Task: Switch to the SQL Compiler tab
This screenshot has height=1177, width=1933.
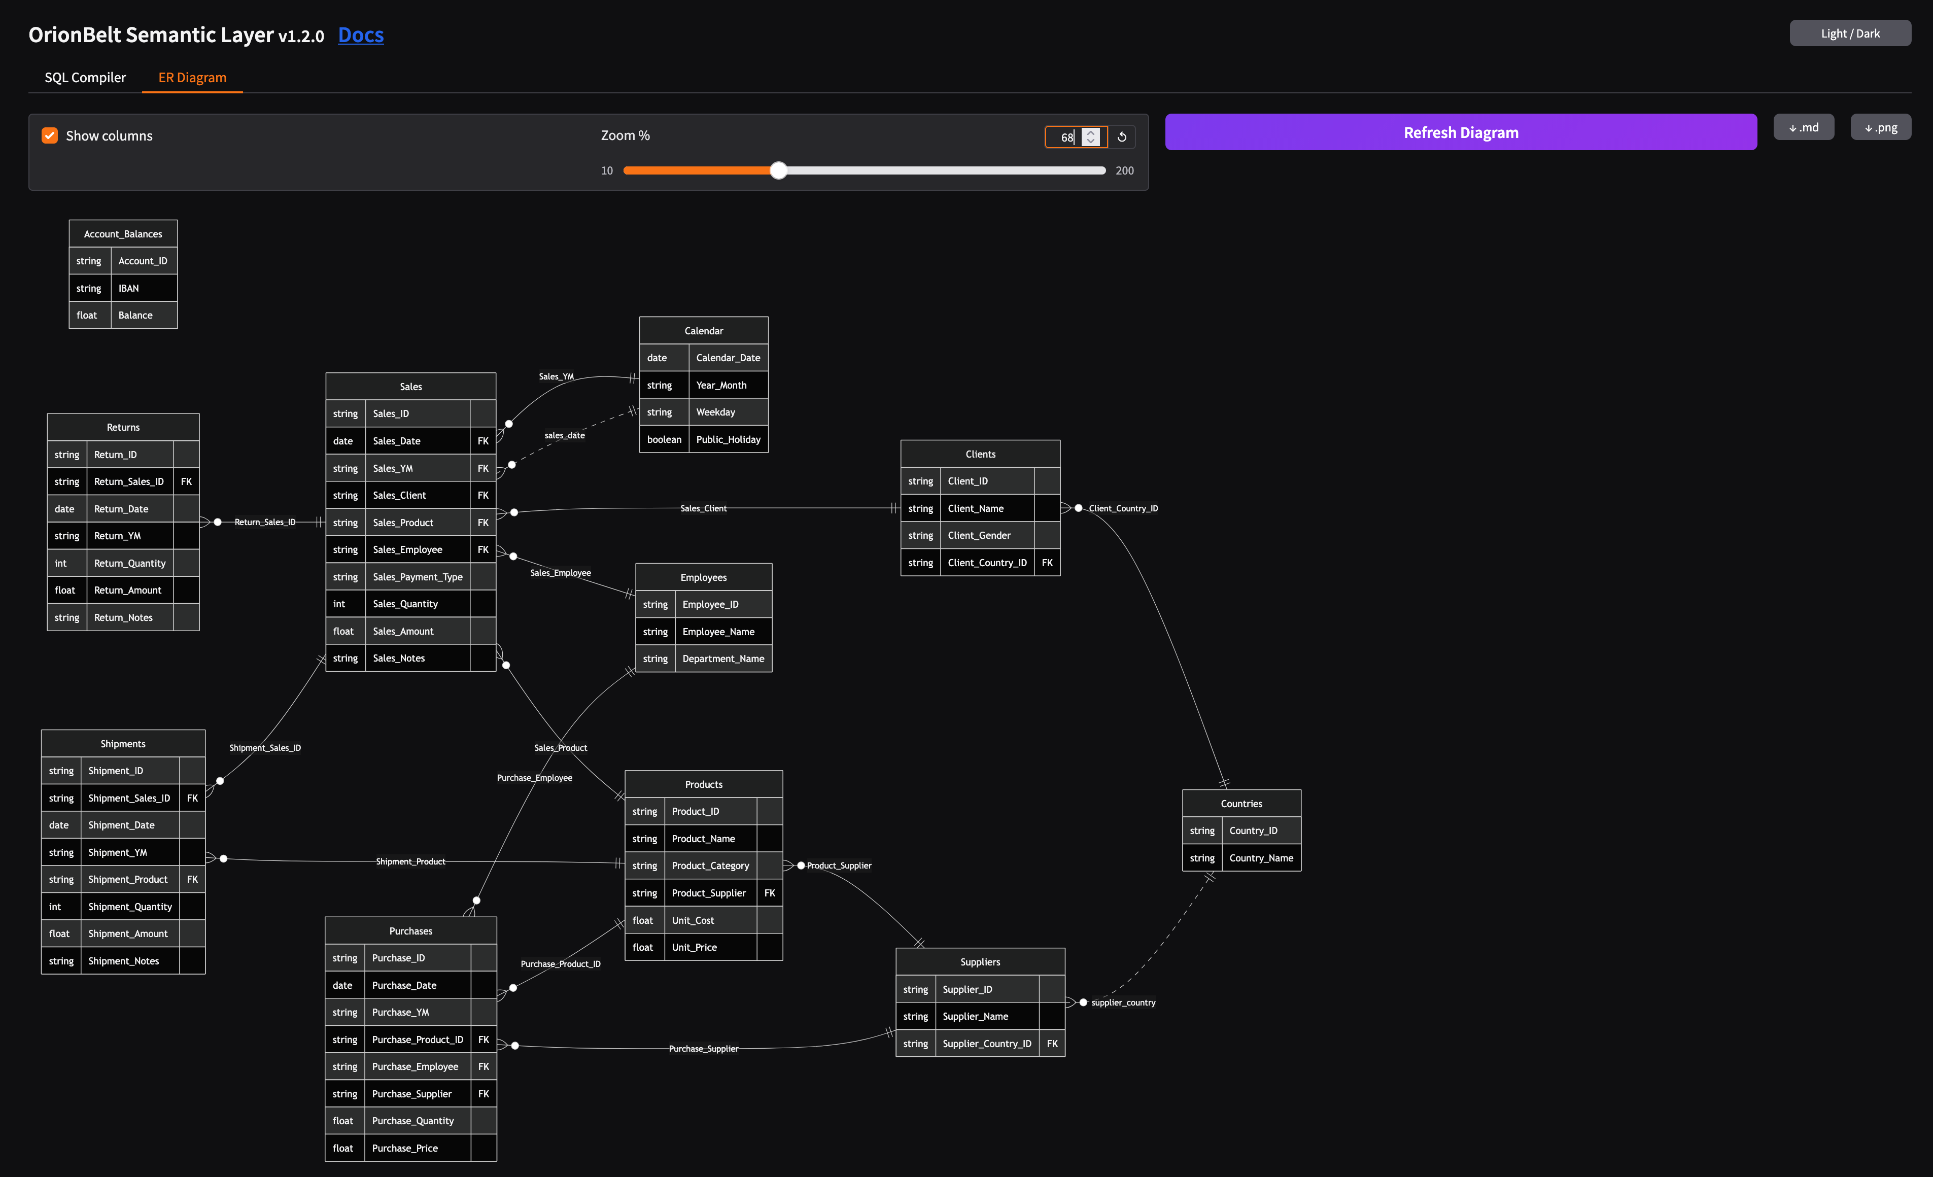Action: tap(84, 77)
